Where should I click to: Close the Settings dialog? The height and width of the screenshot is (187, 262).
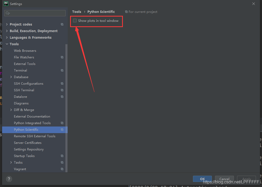tap(254, 4)
